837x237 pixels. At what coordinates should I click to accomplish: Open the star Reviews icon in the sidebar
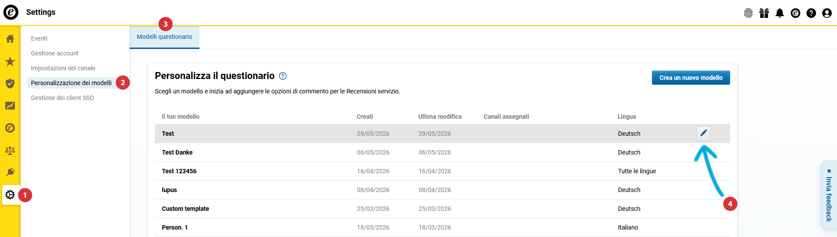[10, 61]
